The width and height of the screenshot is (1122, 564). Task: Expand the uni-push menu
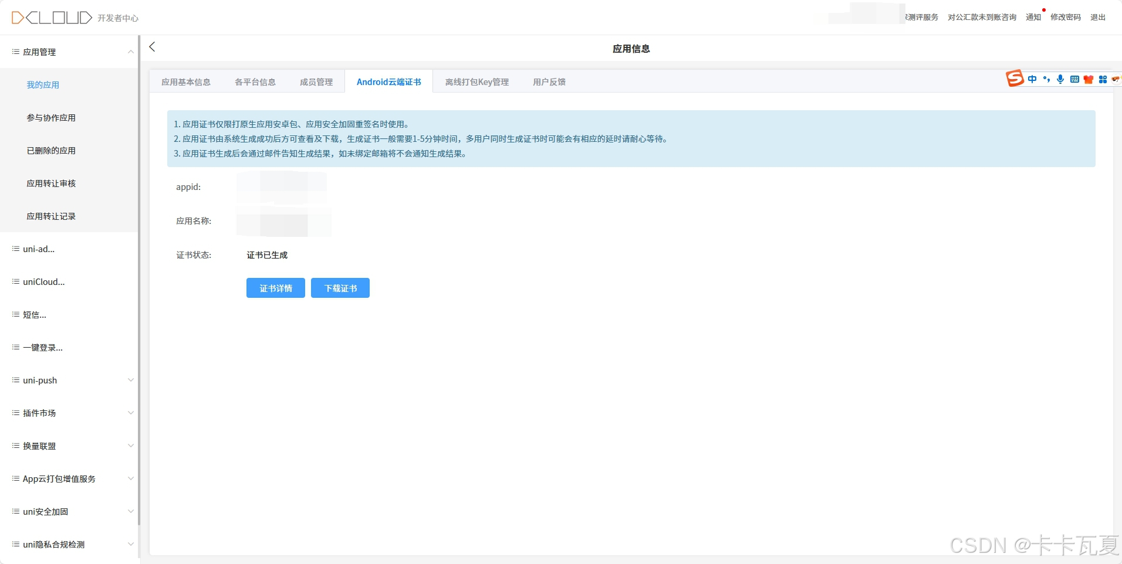[130, 380]
